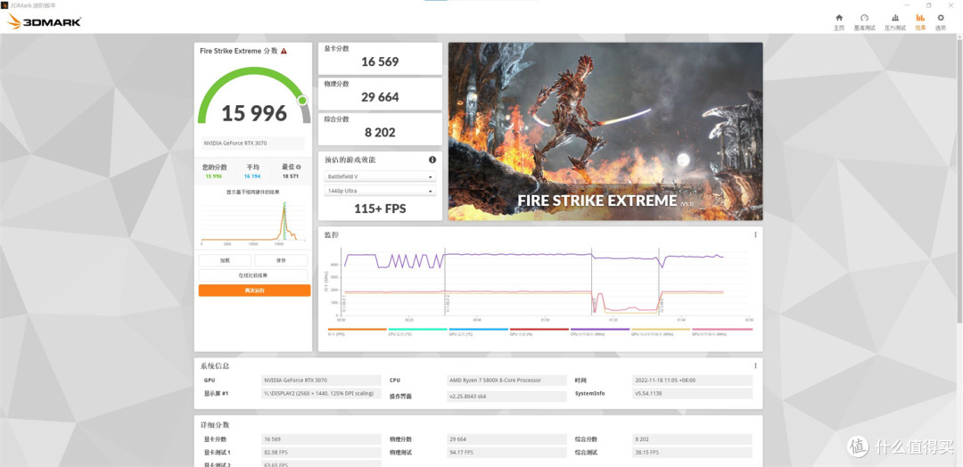Toggle the purple CPU clock frequency legend
The height and width of the screenshot is (467, 963).
click(600, 332)
